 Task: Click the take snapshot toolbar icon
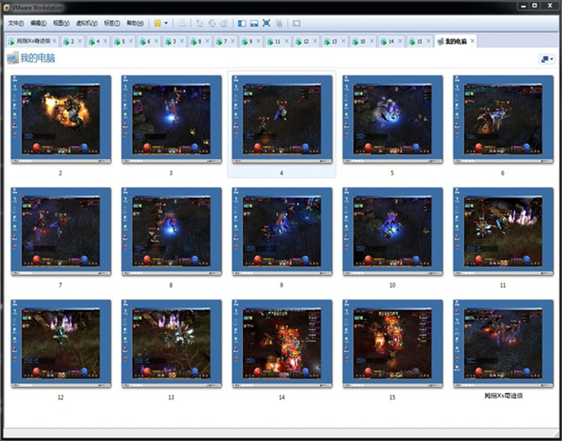click(199, 23)
